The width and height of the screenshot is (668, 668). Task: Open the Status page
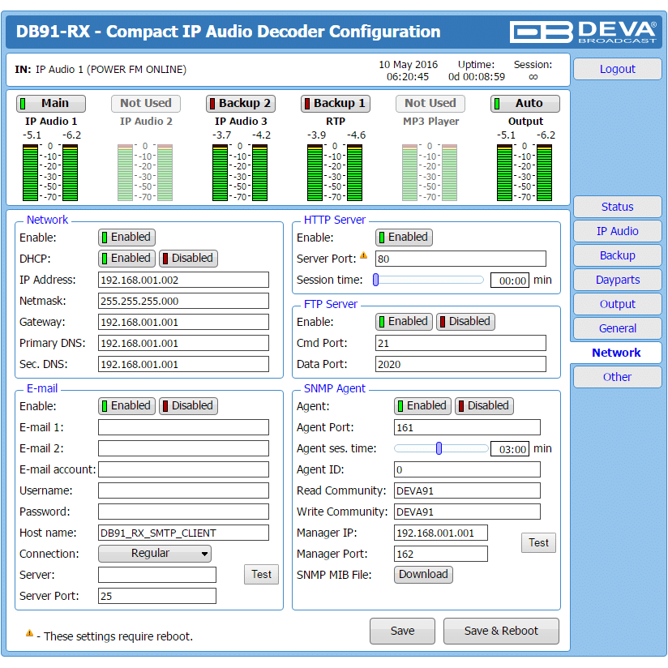coord(617,207)
